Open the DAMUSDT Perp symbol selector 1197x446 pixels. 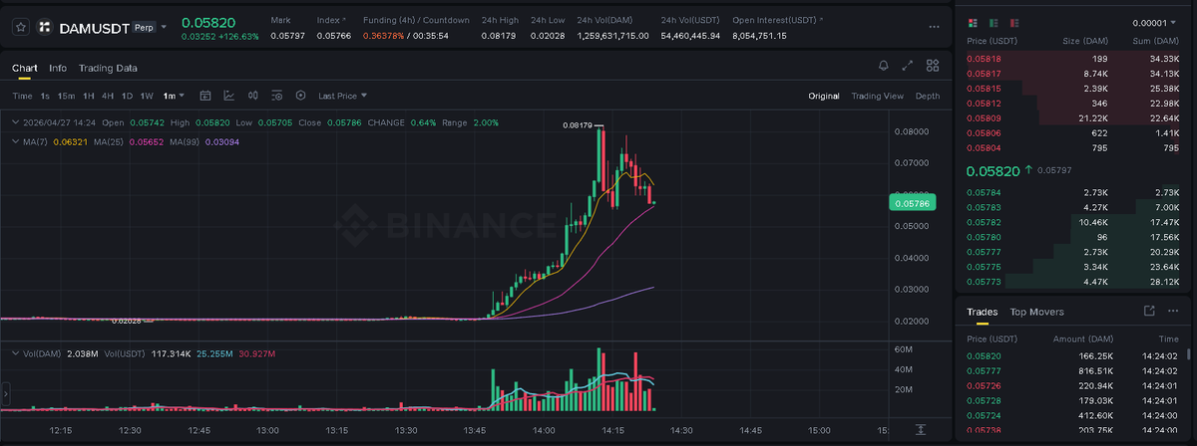(103, 29)
